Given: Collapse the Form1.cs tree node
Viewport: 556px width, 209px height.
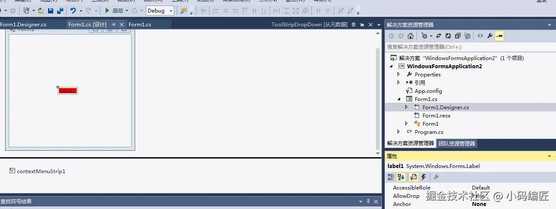Looking at the screenshot, I should [399, 99].
